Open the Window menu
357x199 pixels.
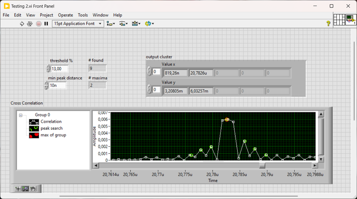(x=101, y=15)
